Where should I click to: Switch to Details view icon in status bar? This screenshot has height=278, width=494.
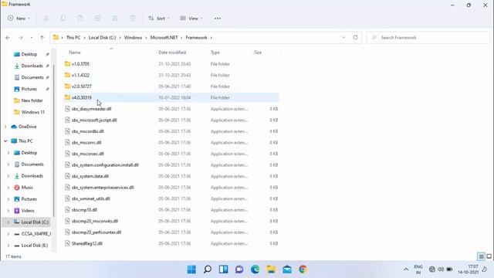pos(481,256)
